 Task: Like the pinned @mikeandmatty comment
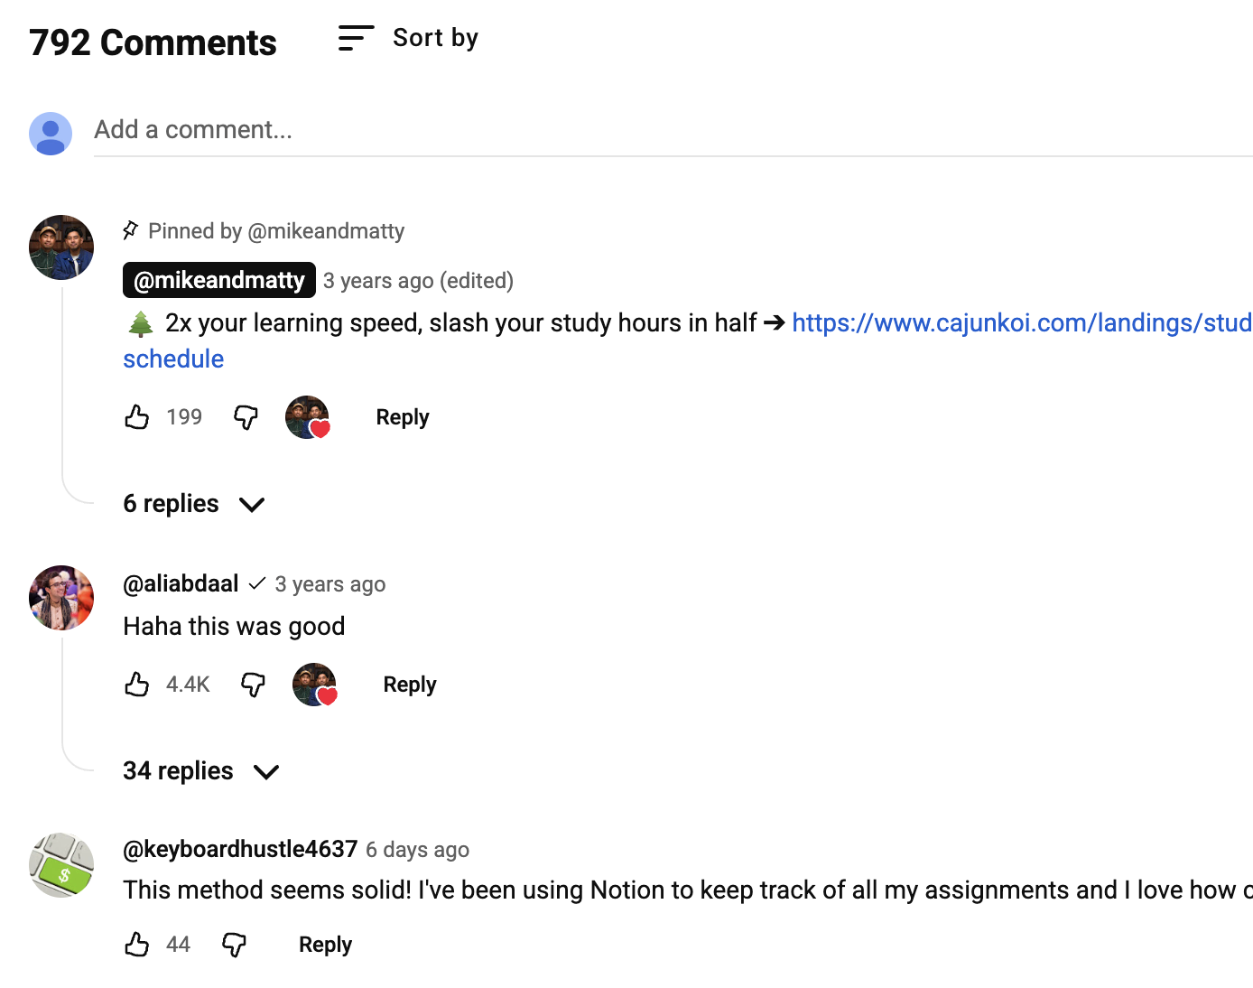coord(137,417)
